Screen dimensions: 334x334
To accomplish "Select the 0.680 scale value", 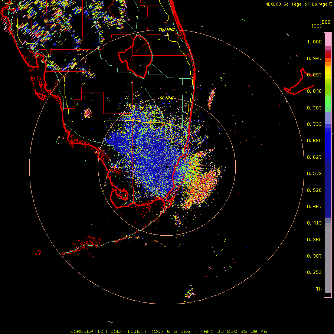I will coord(314,141).
